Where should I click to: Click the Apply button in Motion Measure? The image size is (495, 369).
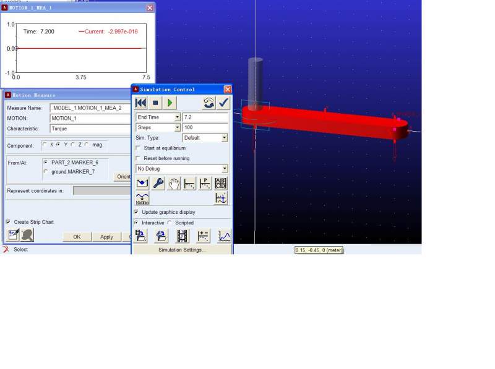(106, 237)
